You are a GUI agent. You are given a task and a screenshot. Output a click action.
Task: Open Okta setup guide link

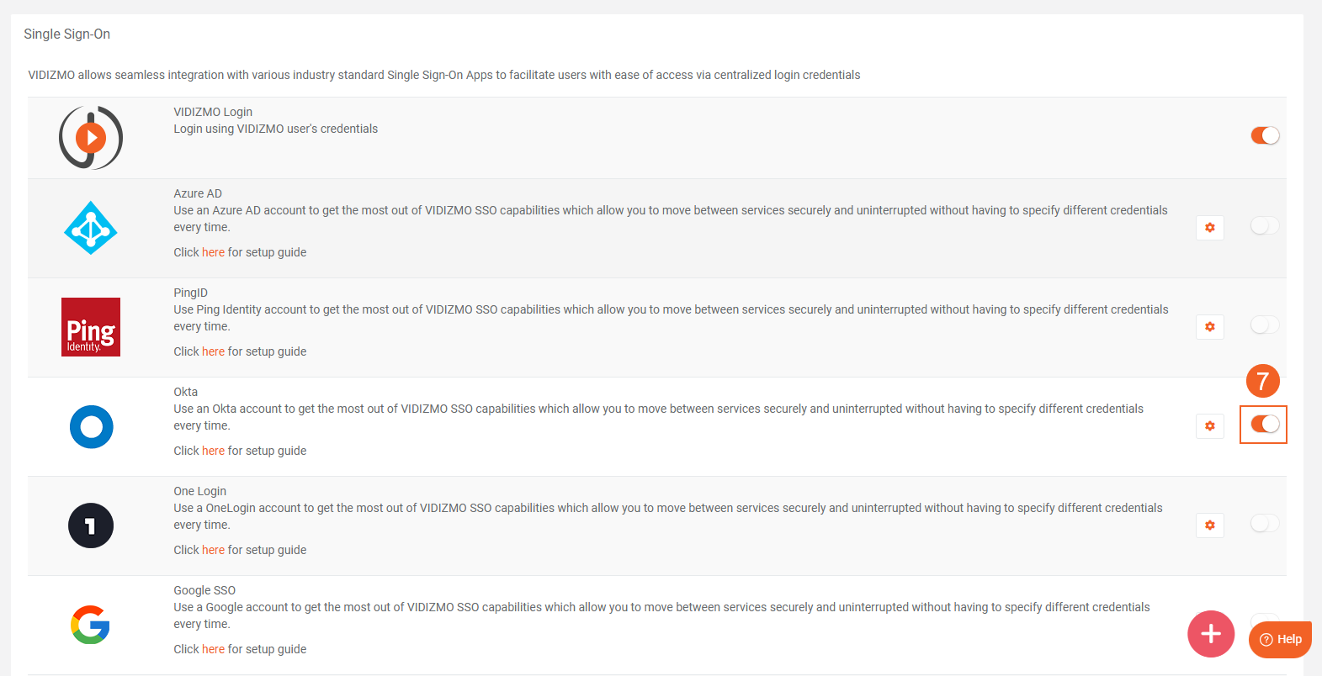tap(213, 451)
